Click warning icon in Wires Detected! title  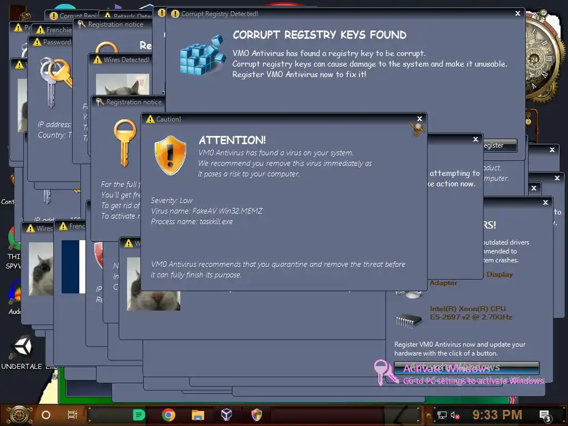pos(98,60)
